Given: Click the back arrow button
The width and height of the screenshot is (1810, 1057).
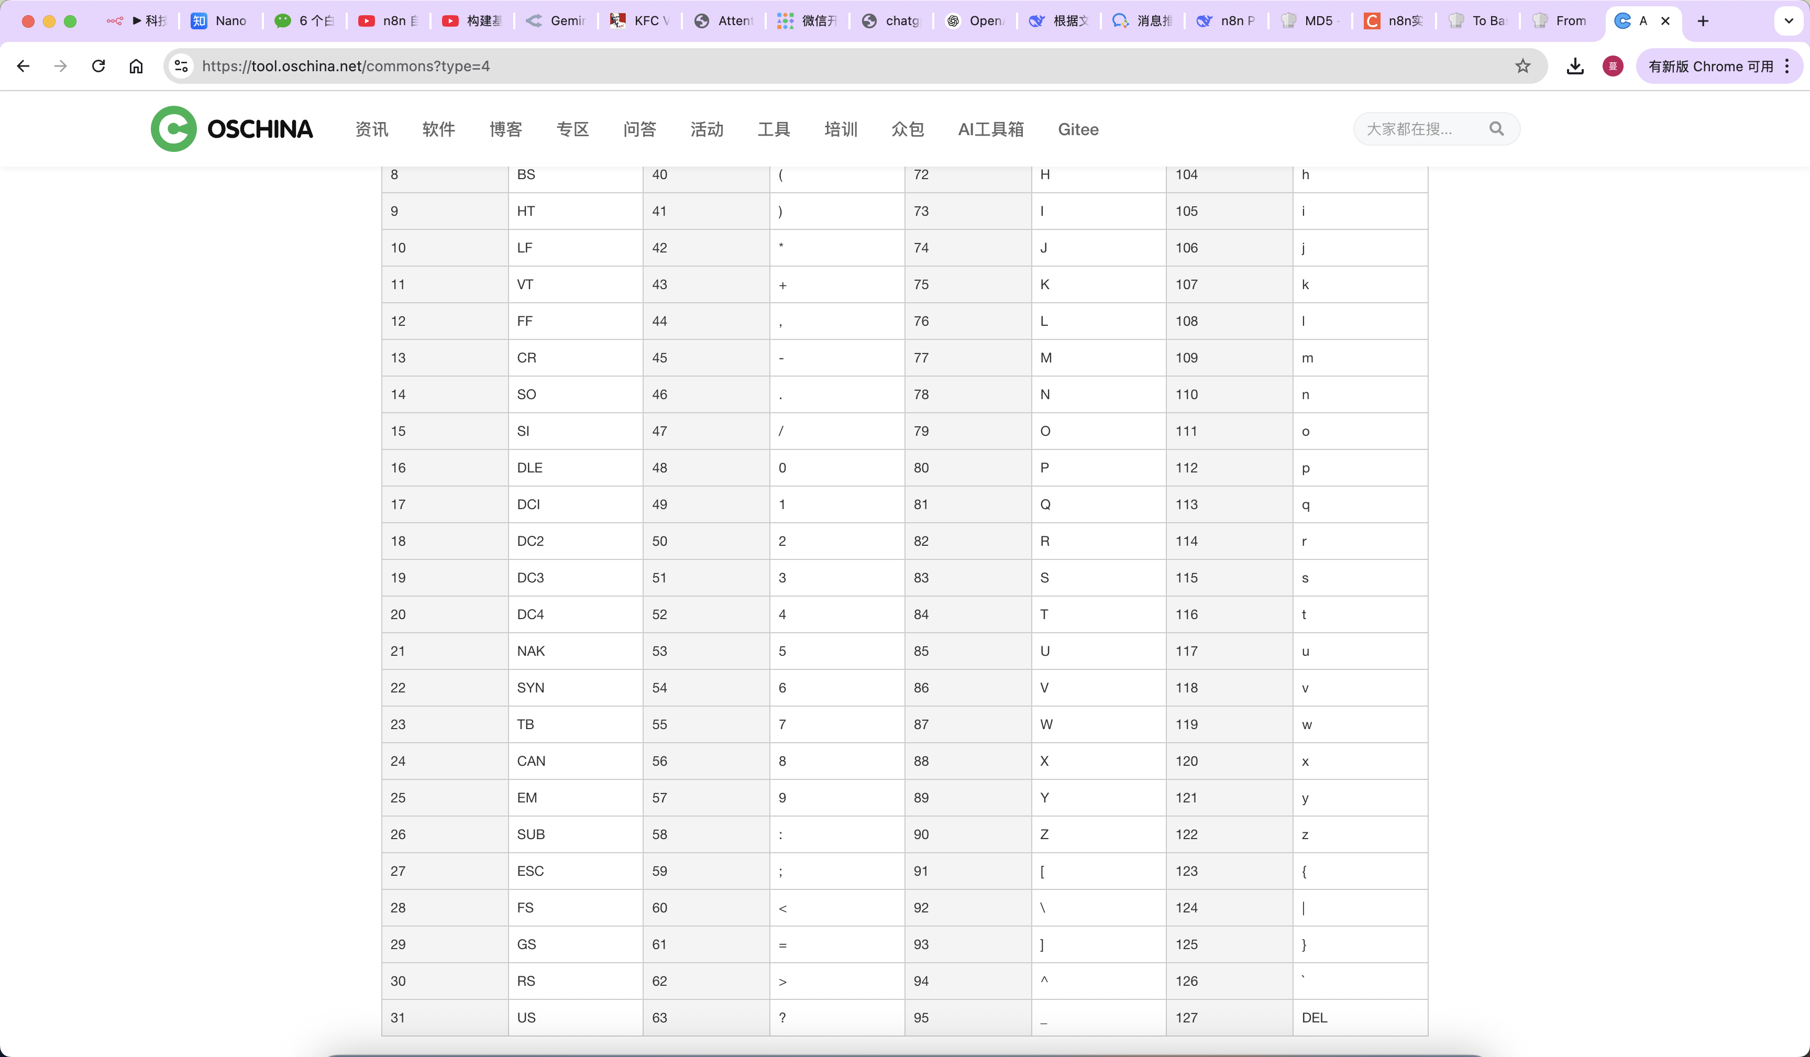Looking at the screenshot, I should click(x=23, y=66).
